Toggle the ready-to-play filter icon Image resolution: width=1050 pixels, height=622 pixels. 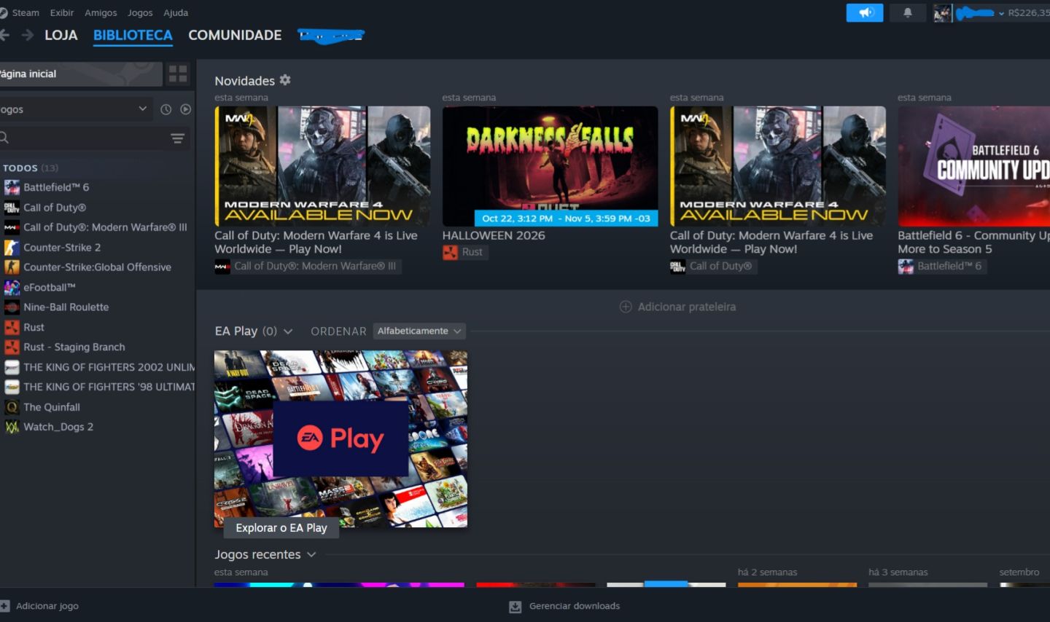pos(185,109)
